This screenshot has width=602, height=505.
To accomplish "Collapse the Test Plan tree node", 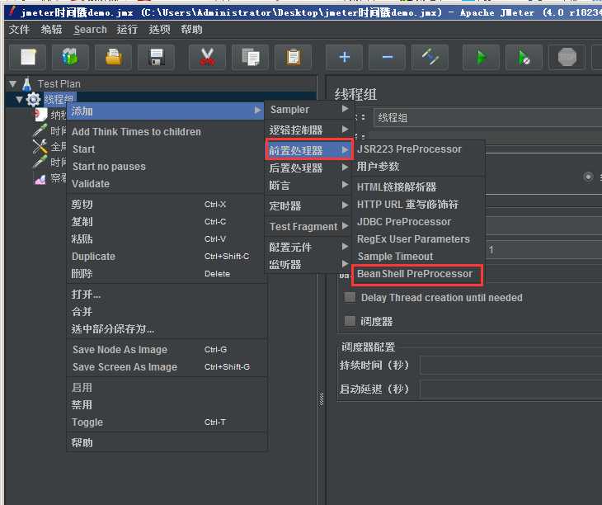I will (13, 83).
